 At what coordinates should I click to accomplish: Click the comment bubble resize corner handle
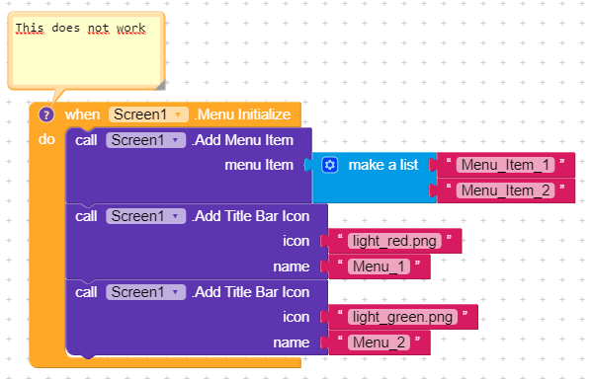161,85
